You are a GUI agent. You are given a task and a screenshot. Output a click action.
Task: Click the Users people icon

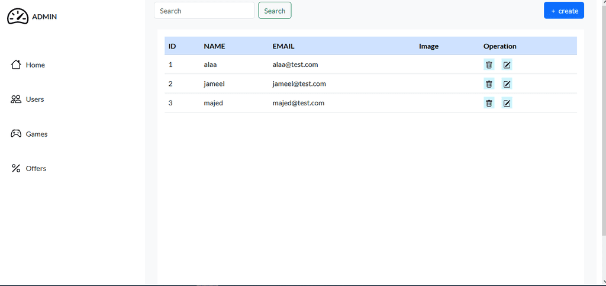16,99
